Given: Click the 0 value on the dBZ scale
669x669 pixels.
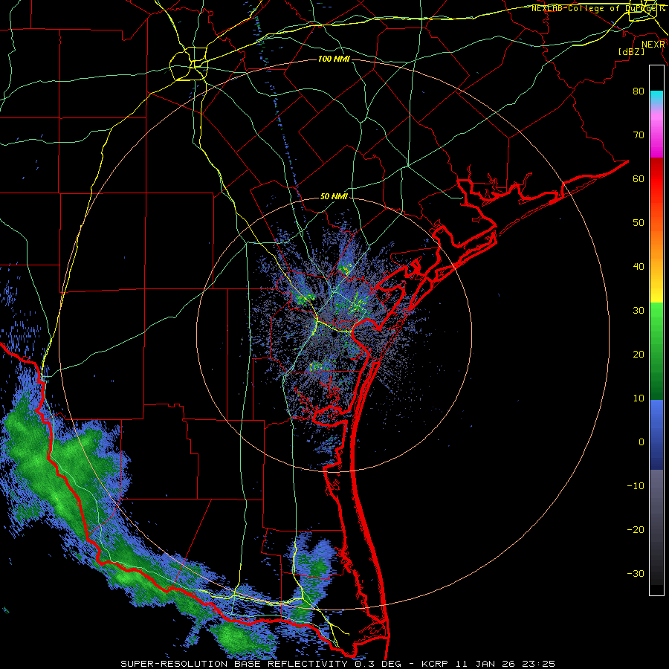Looking at the screenshot, I should 641,442.
